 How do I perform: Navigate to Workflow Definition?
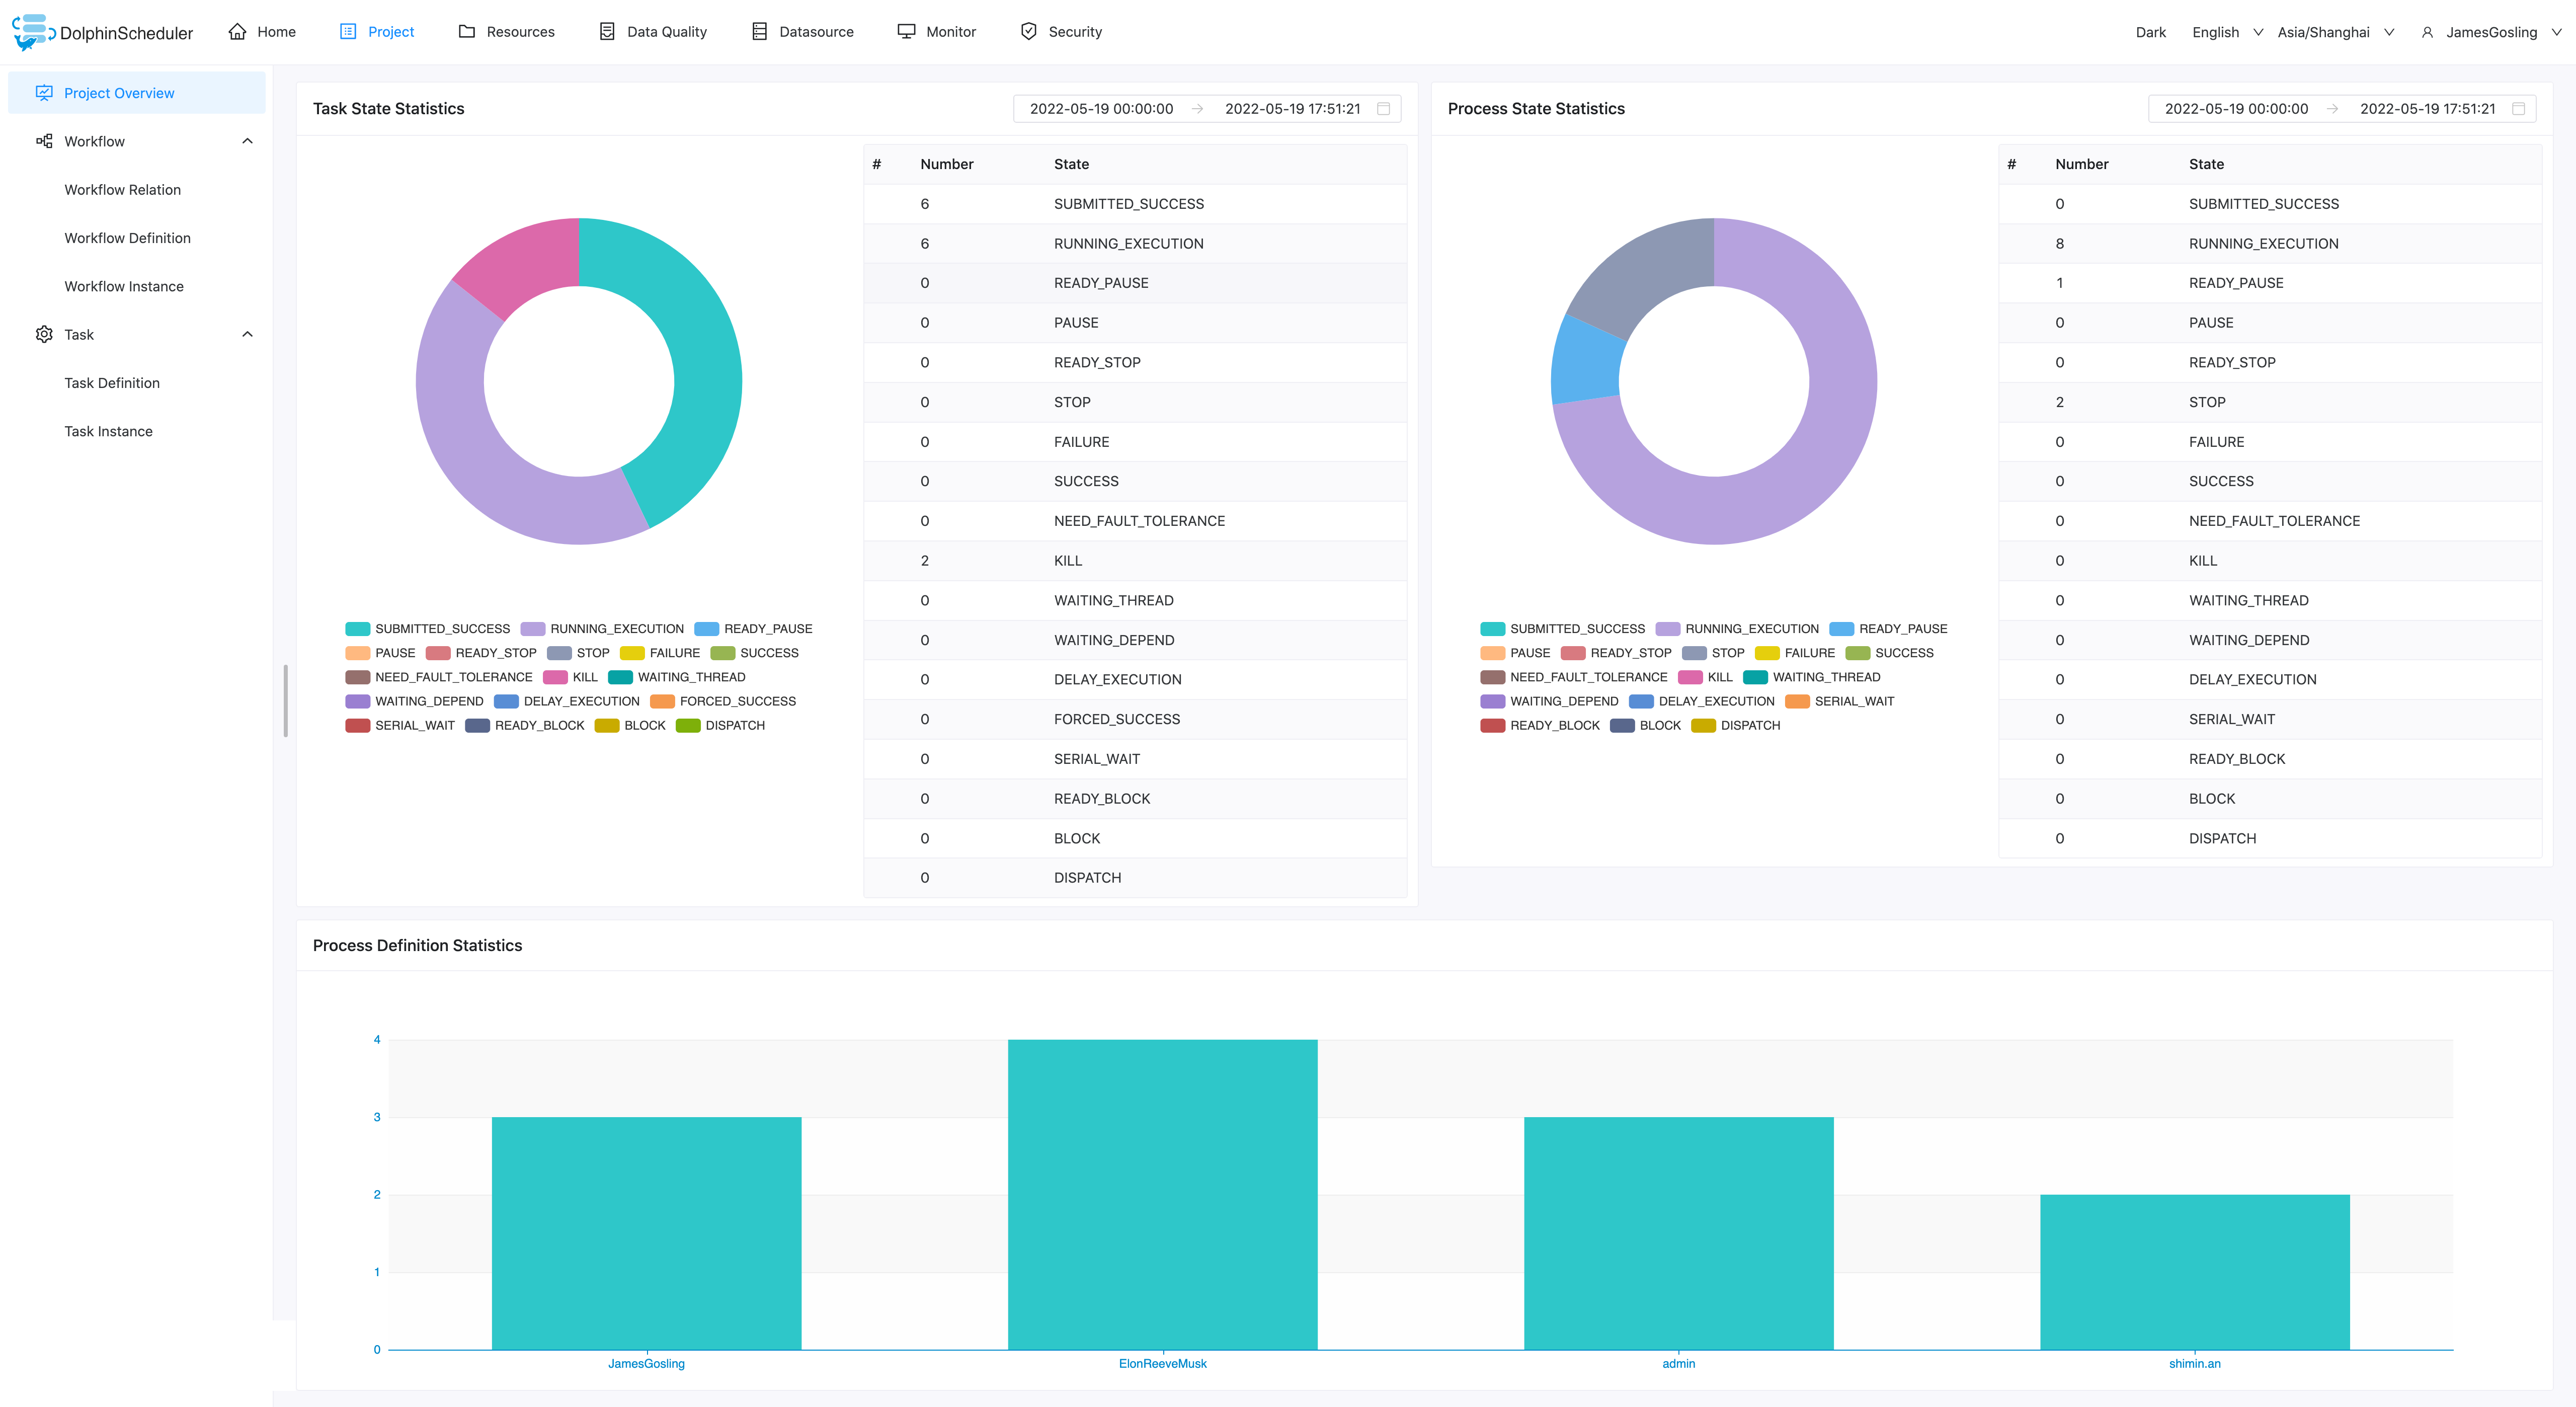click(127, 237)
